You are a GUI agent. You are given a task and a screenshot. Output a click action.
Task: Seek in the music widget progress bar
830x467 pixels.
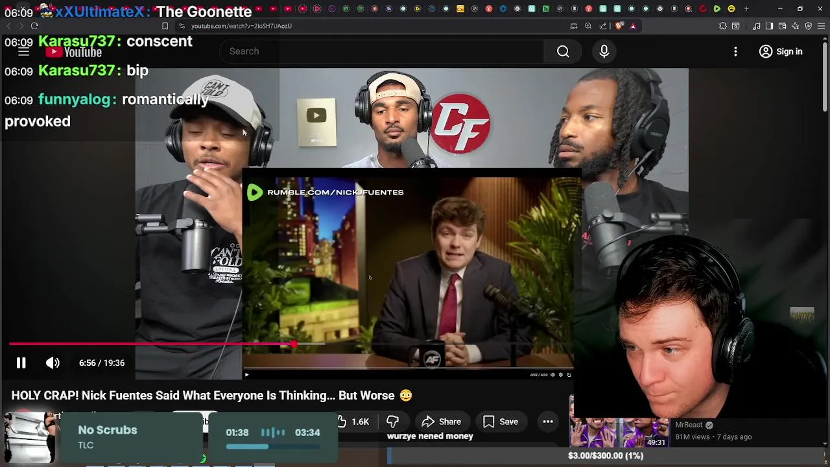coord(272,446)
